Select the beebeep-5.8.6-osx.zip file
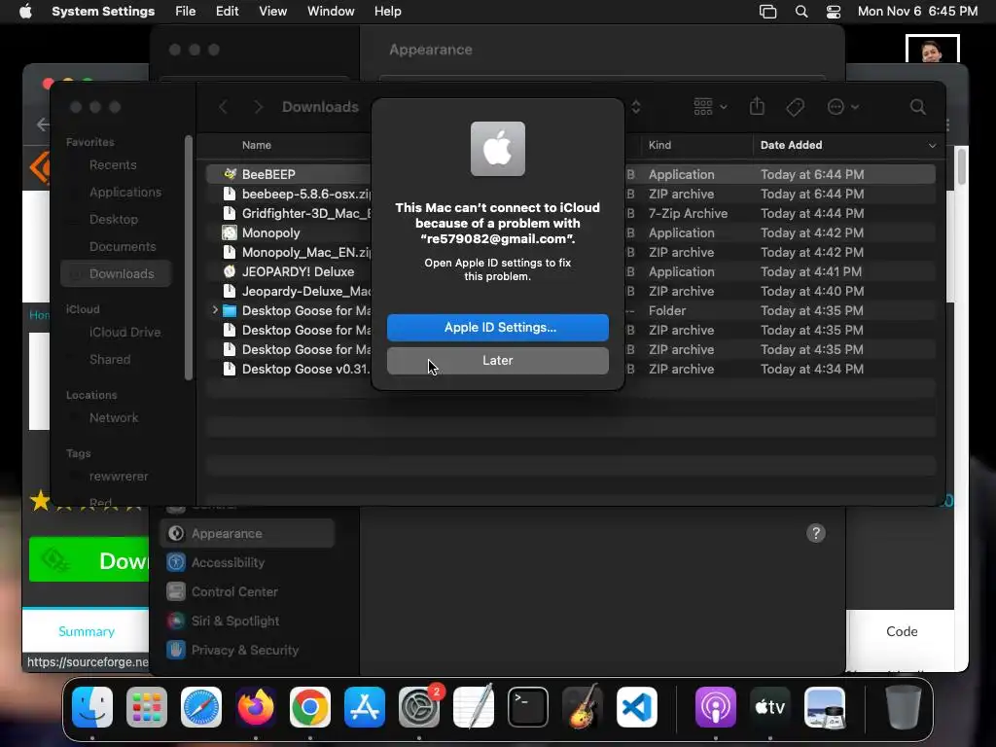This screenshot has height=747, width=996. click(570, 194)
